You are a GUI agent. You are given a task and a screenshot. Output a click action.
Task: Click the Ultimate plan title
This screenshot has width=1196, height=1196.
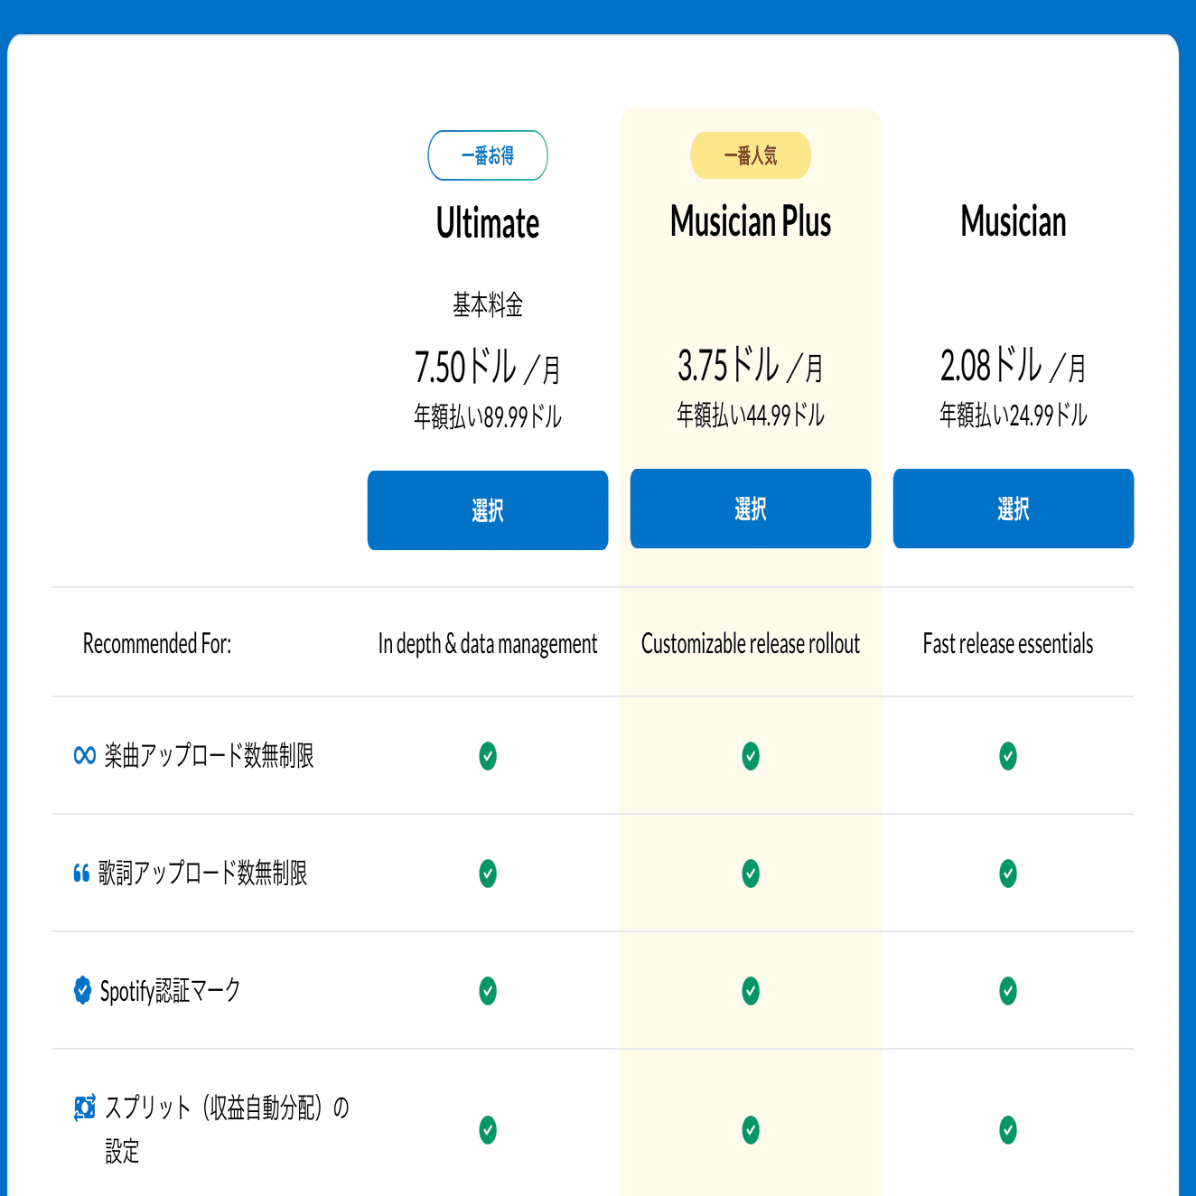(488, 224)
